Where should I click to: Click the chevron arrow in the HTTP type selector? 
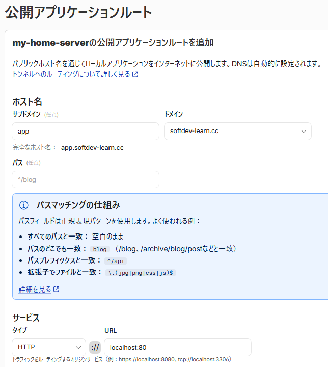pos(78,347)
